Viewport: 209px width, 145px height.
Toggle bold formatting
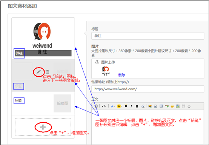pyautogui.click(x=126, y=106)
